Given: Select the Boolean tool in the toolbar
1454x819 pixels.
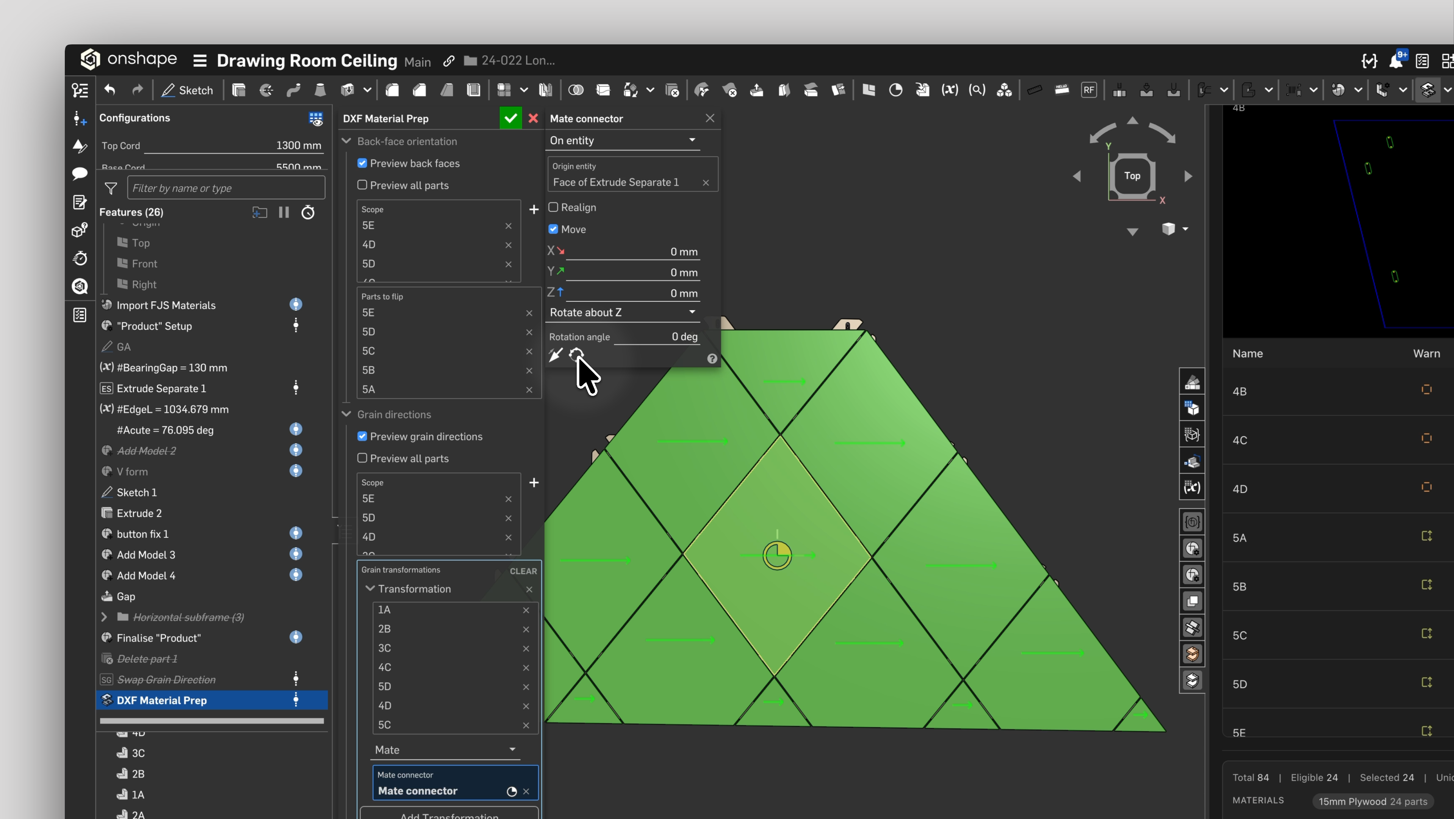Looking at the screenshot, I should click(x=576, y=90).
